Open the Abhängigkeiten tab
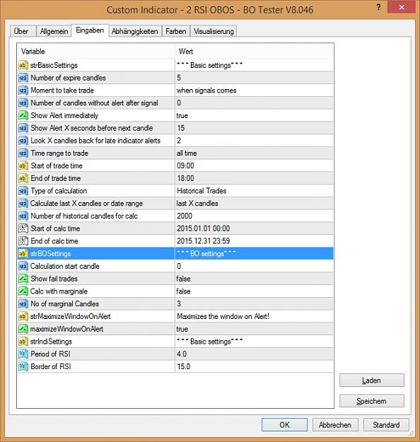The width and height of the screenshot is (420, 442). click(135, 31)
